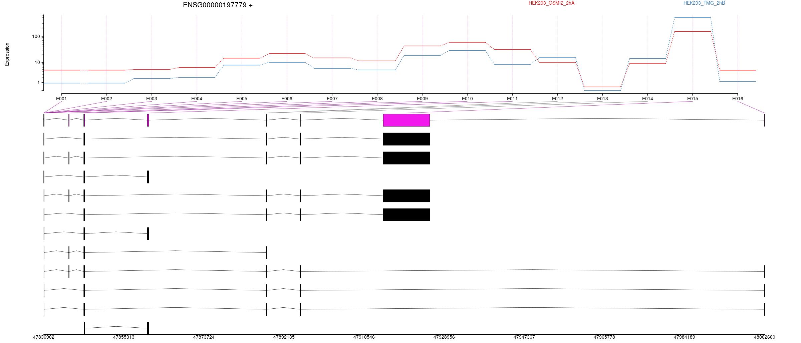801x343 pixels.
Task: Click blue expression peak segment above E015
Action: click(693, 18)
